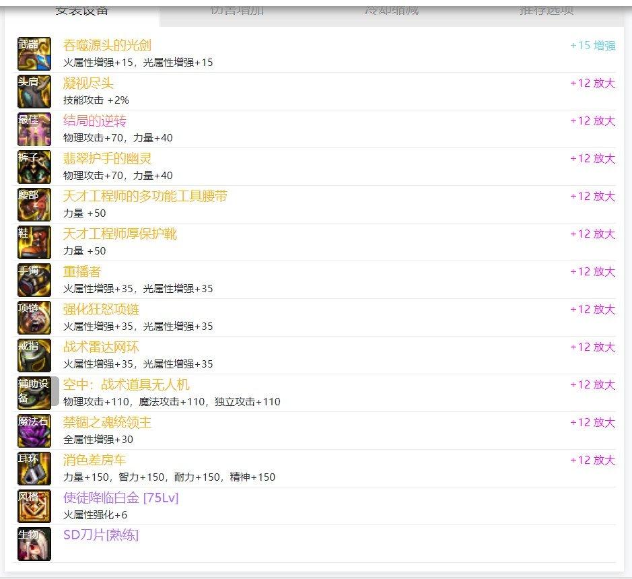Click the 头肩 equipment icon
632x579 pixels.
[34, 92]
